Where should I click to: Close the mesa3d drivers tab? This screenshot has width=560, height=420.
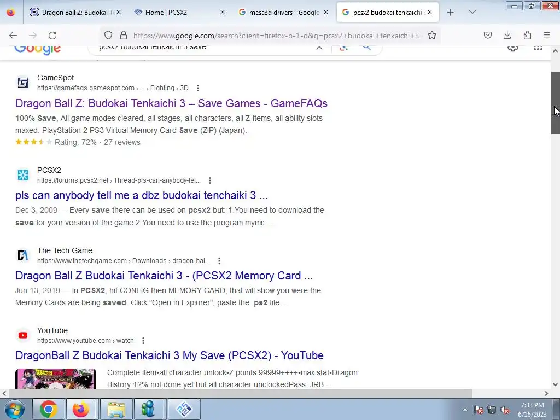click(326, 12)
